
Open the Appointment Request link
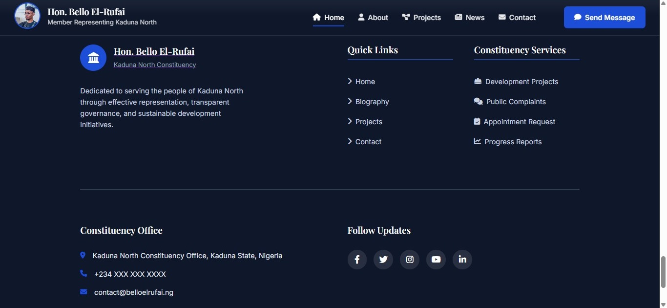tap(519, 122)
